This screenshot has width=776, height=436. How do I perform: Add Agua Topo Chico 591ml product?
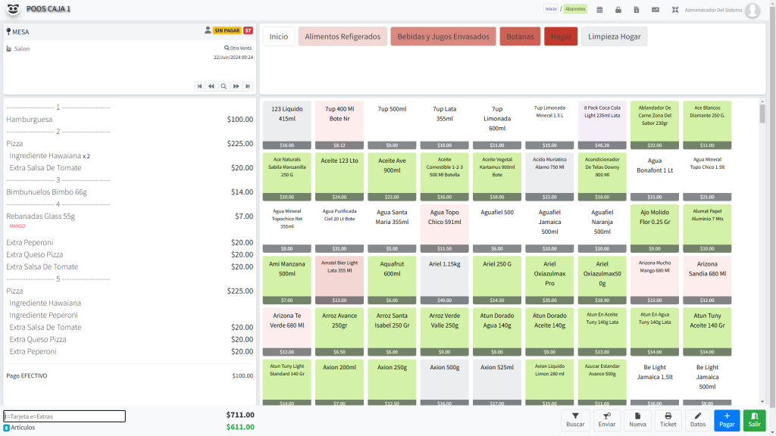click(444, 229)
